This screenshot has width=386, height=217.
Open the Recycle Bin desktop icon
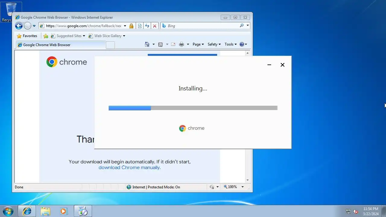click(11, 12)
